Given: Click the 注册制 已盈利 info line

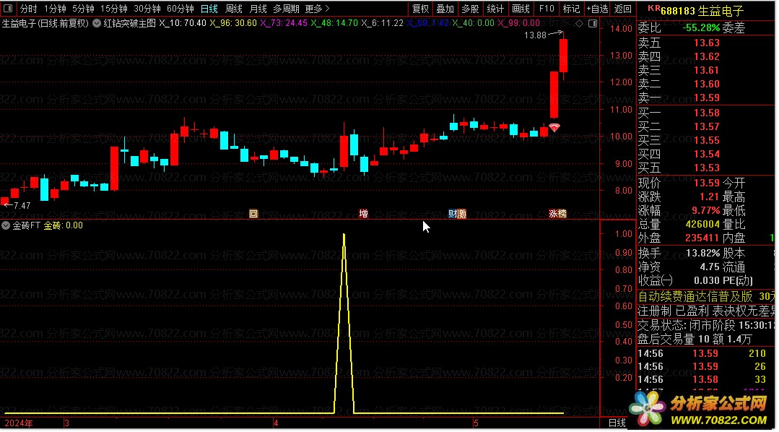Looking at the screenshot, I should (x=706, y=311).
